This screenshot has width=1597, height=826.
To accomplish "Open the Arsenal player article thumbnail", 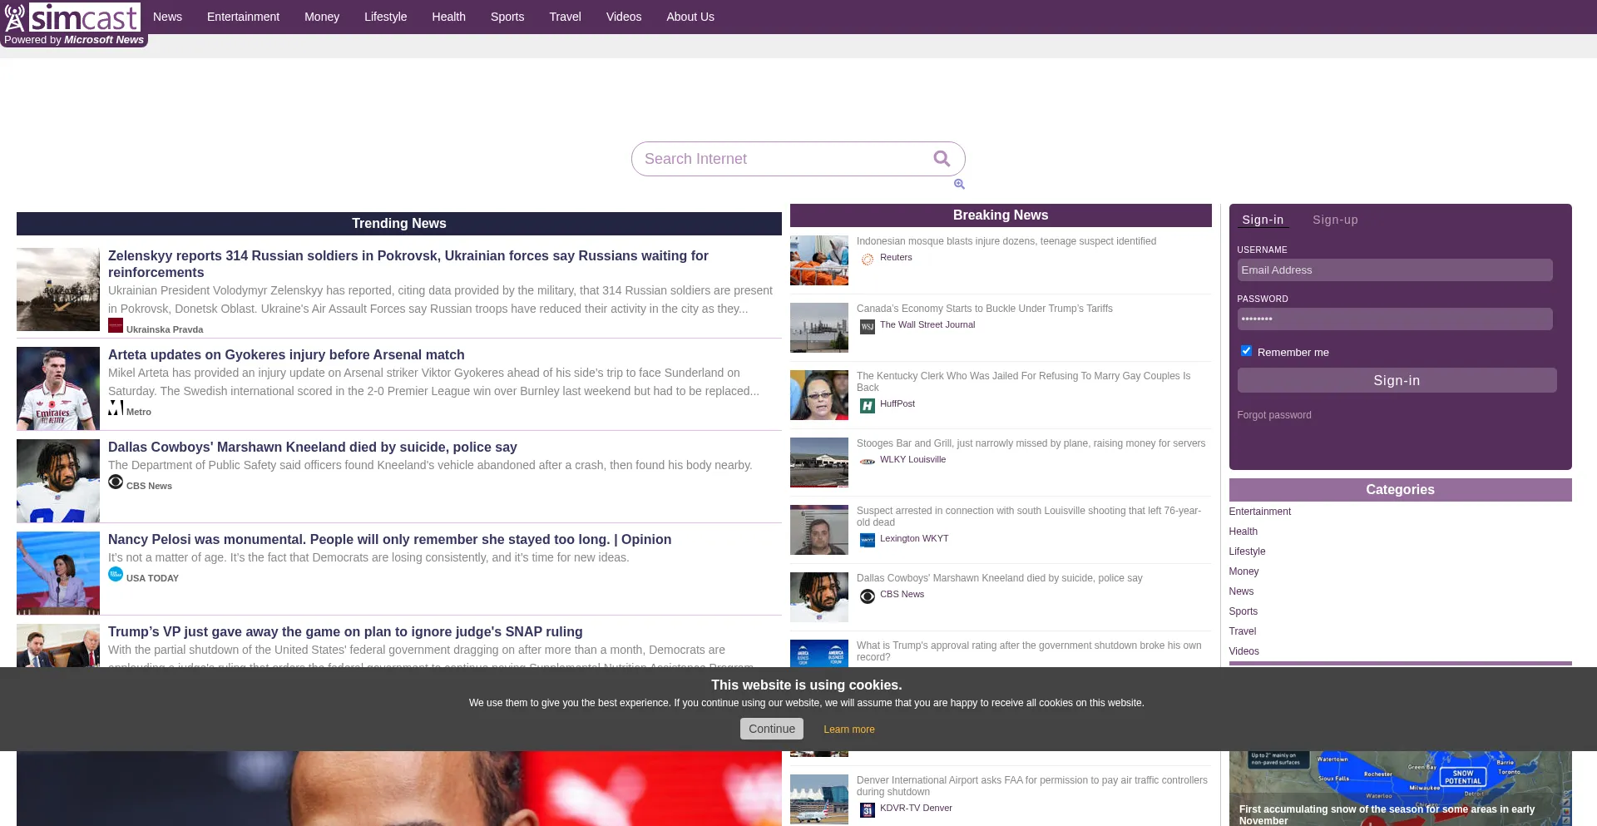I will point(58,388).
